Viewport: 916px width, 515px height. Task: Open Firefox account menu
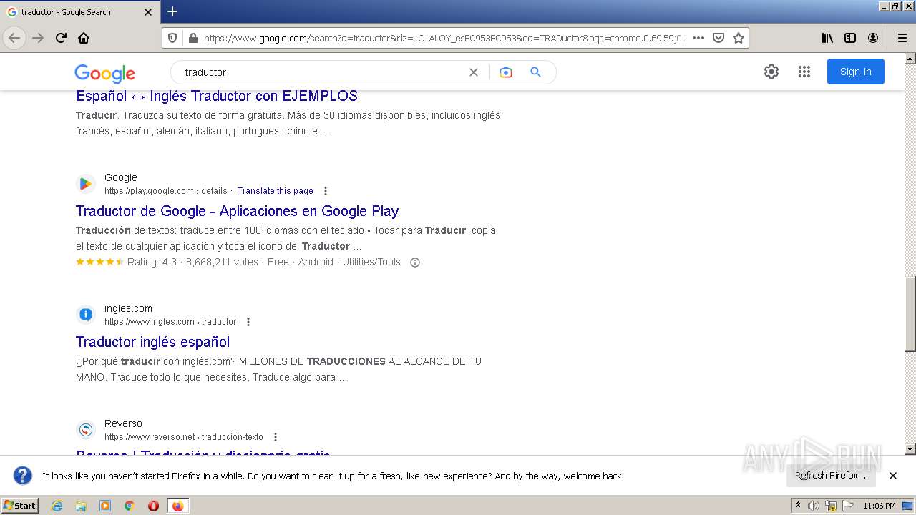pos(873,38)
